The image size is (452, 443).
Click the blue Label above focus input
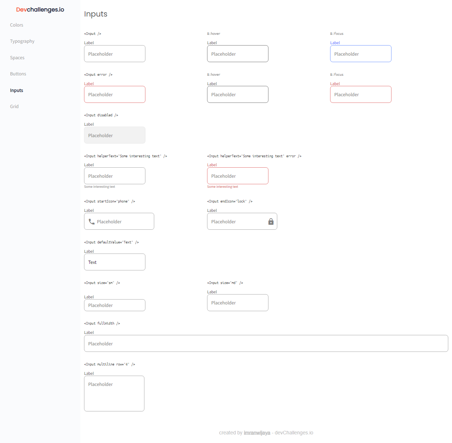click(335, 43)
